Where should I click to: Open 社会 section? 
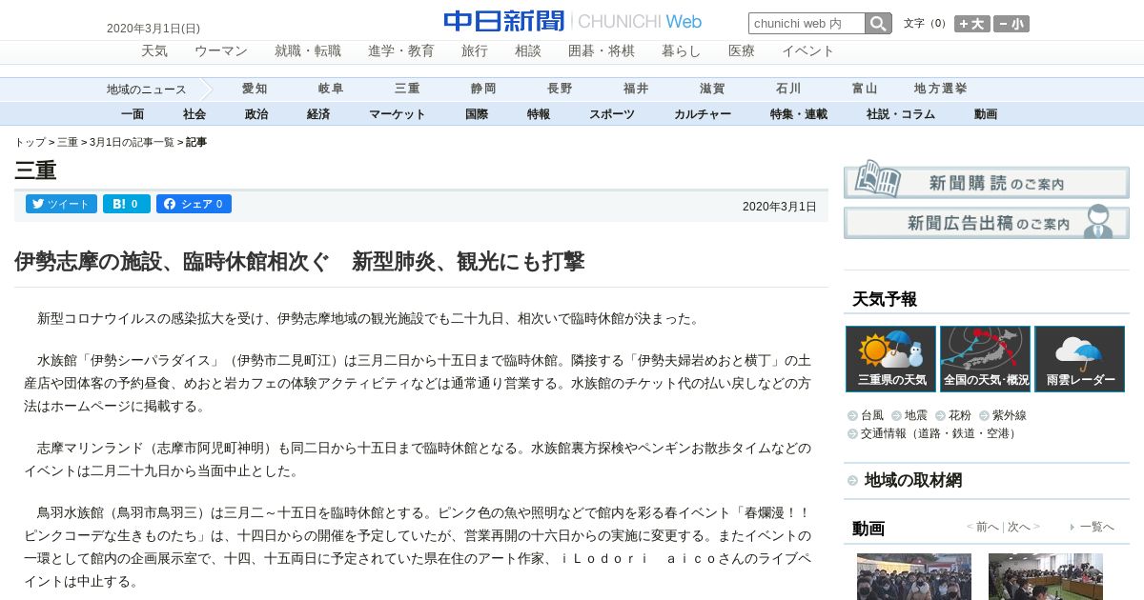(x=194, y=114)
